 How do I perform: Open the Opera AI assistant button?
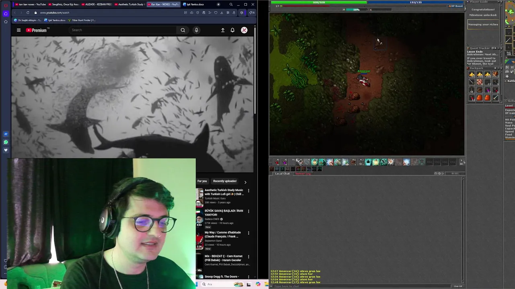coord(252,12)
